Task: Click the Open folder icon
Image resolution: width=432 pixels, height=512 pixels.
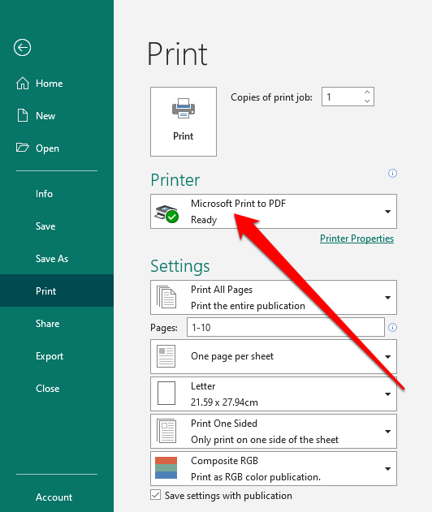Action: coord(23,148)
